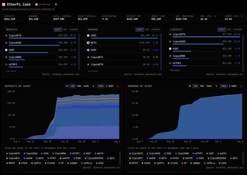Select the Hub tab in Borrows panel

pos(147,30)
